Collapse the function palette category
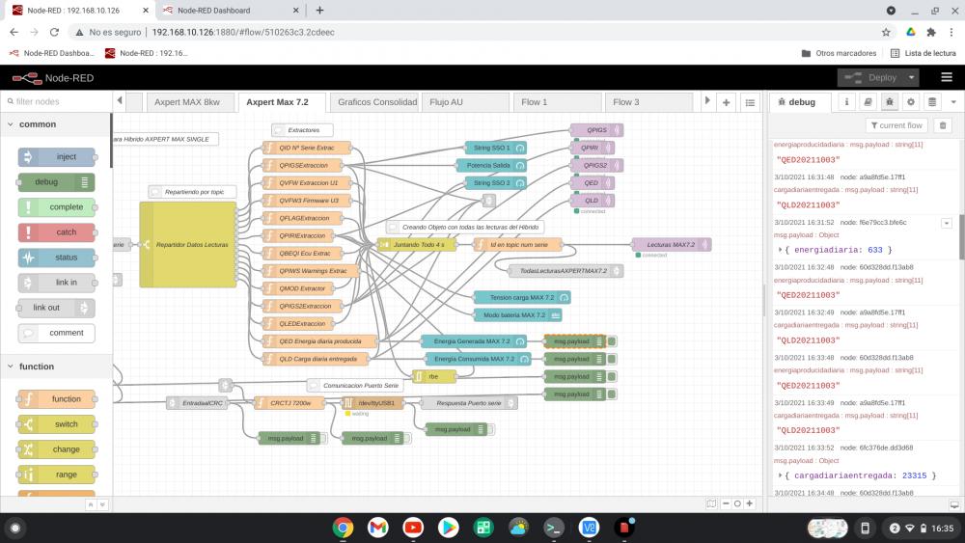The height and width of the screenshot is (543, 965). 11,367
